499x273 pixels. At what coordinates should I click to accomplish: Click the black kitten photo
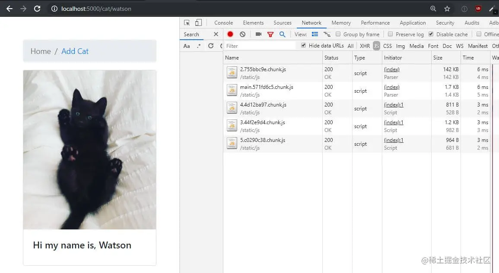(x=89, y=149)
